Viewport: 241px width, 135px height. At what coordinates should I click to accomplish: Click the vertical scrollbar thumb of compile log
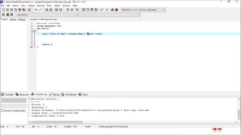239,114
